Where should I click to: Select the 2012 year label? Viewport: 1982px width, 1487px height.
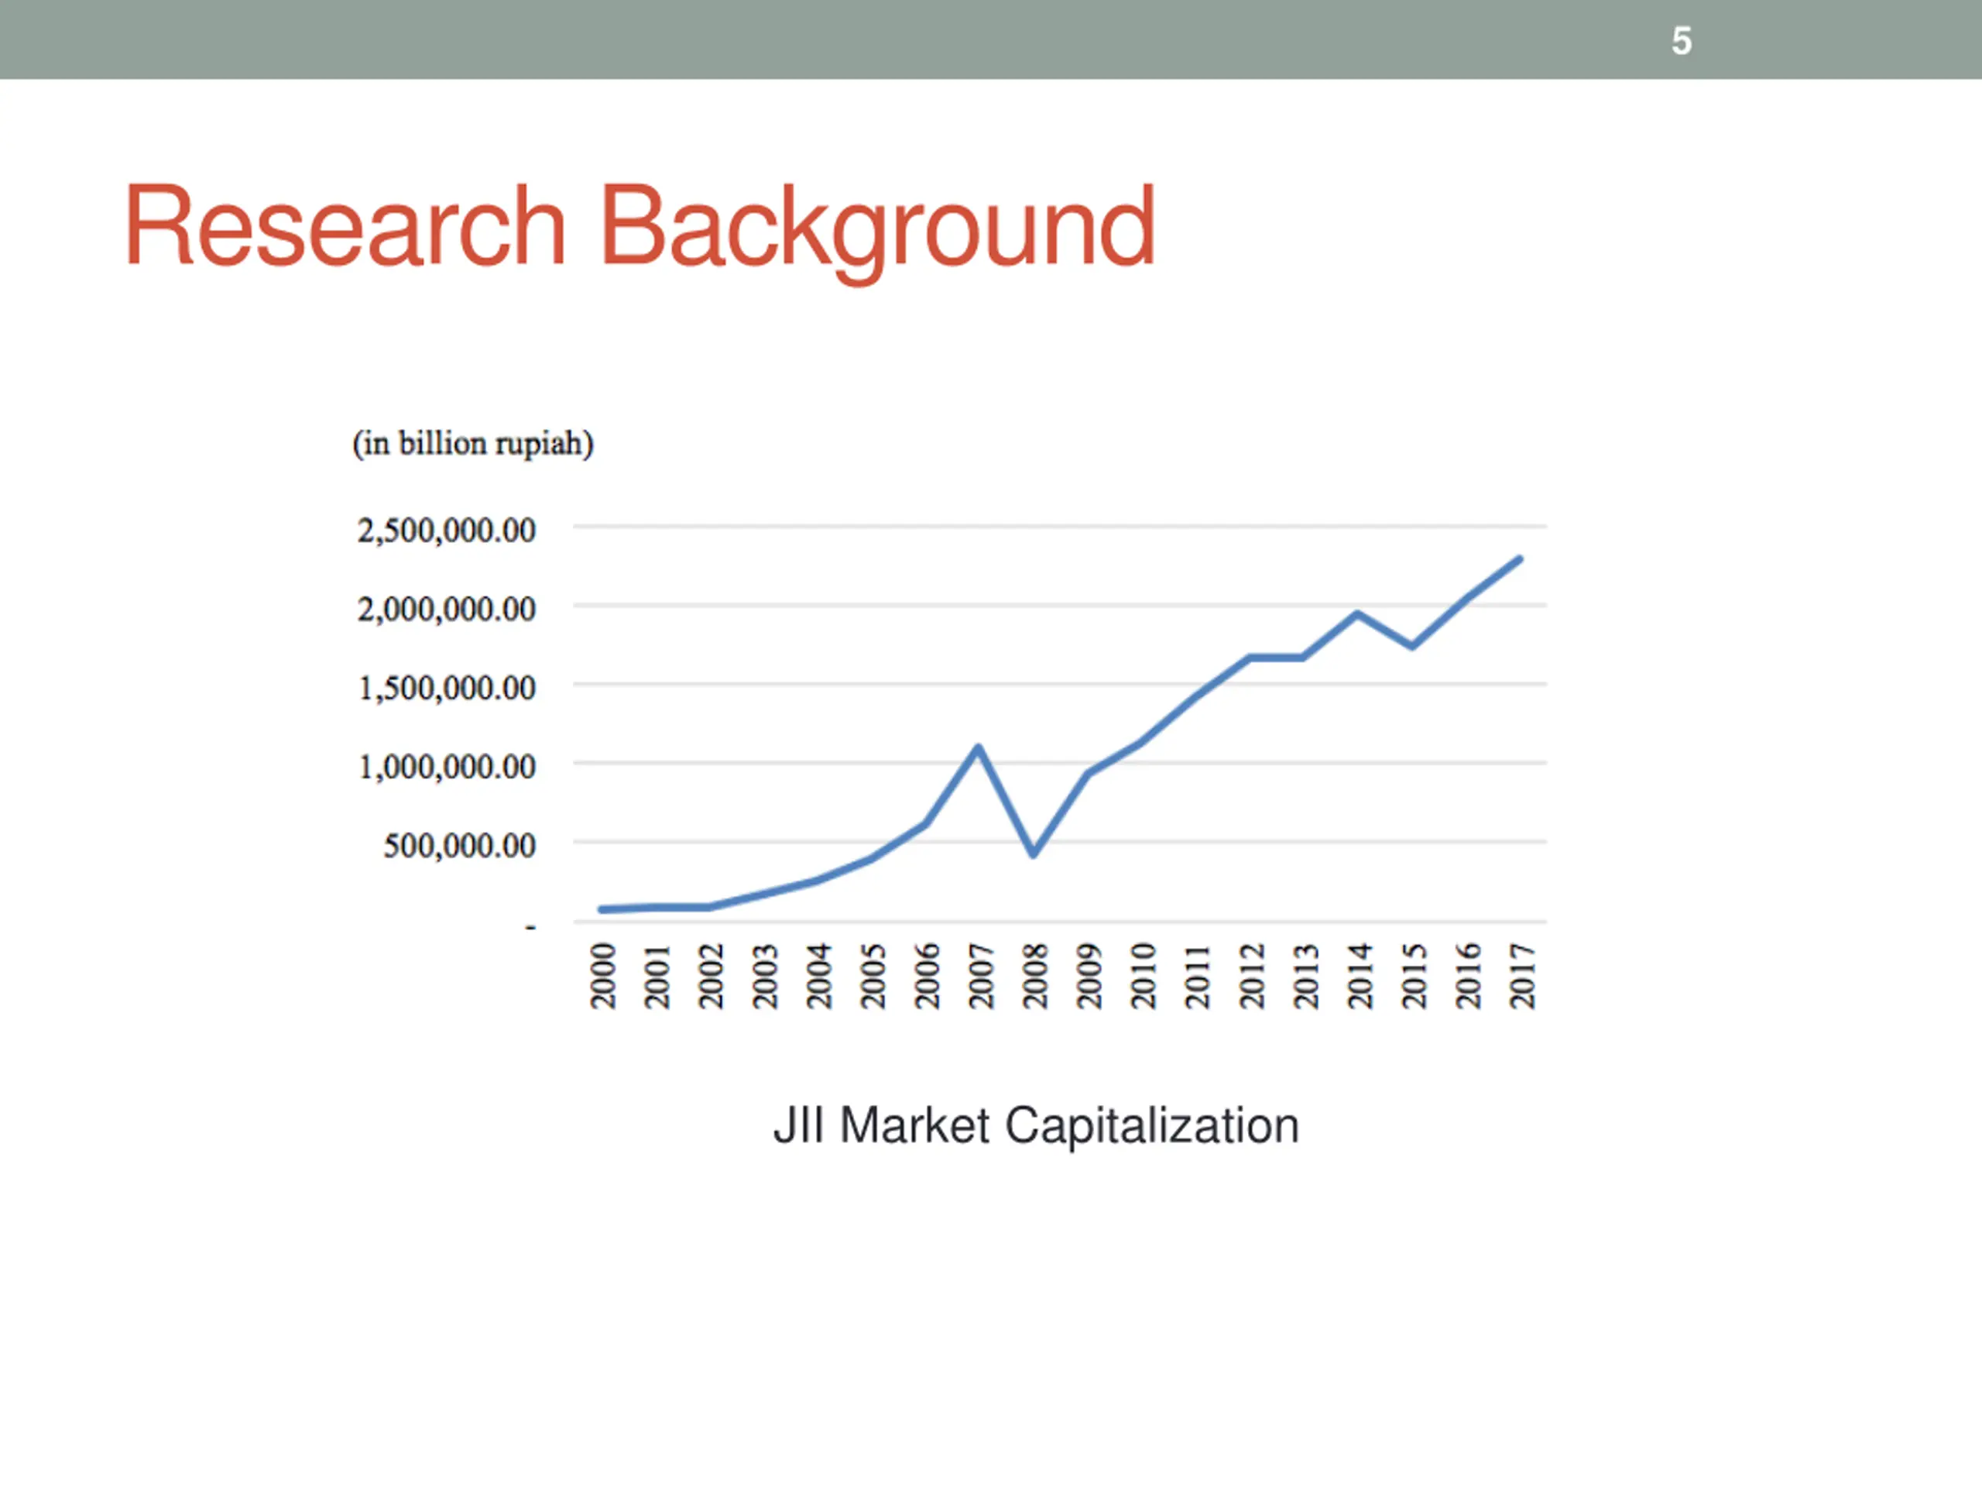pos(1251,976)
